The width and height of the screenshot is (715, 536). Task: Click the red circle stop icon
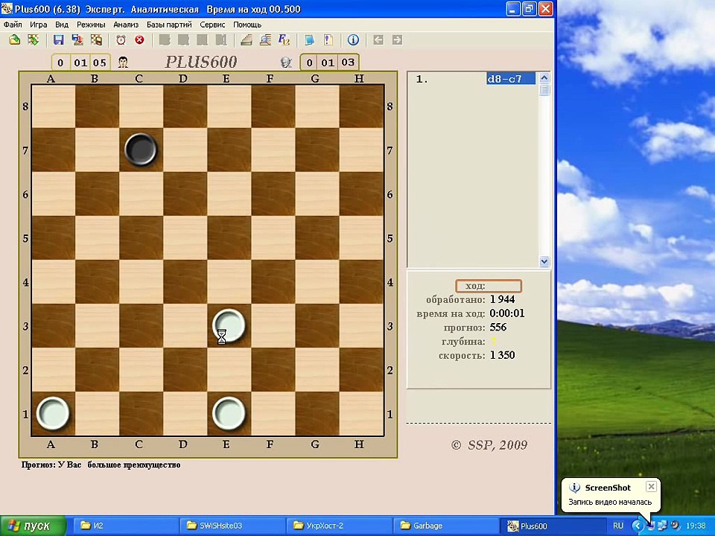point(139,40)
